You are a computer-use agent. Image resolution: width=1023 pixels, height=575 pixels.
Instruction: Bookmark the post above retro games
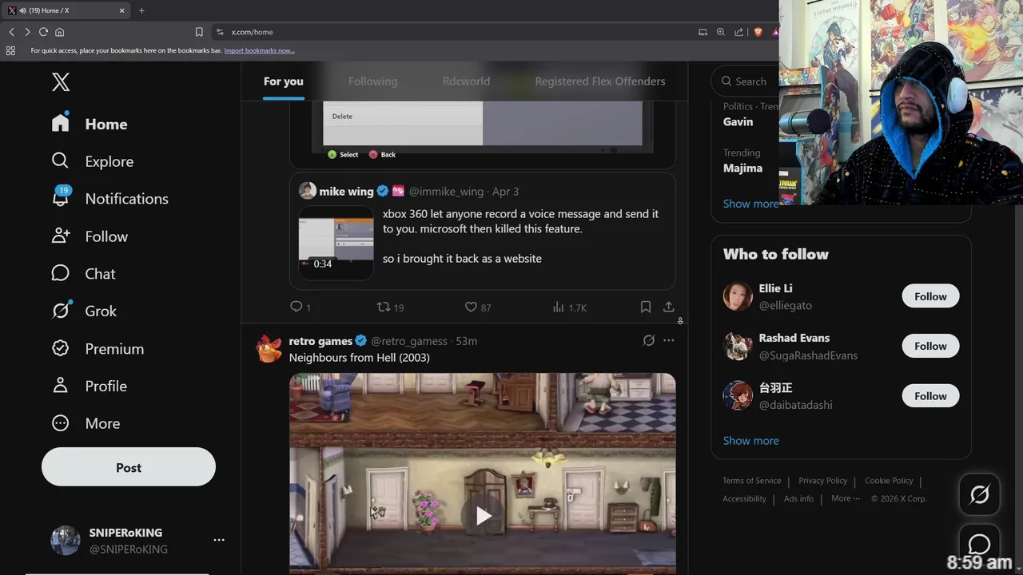click(646, 307)
